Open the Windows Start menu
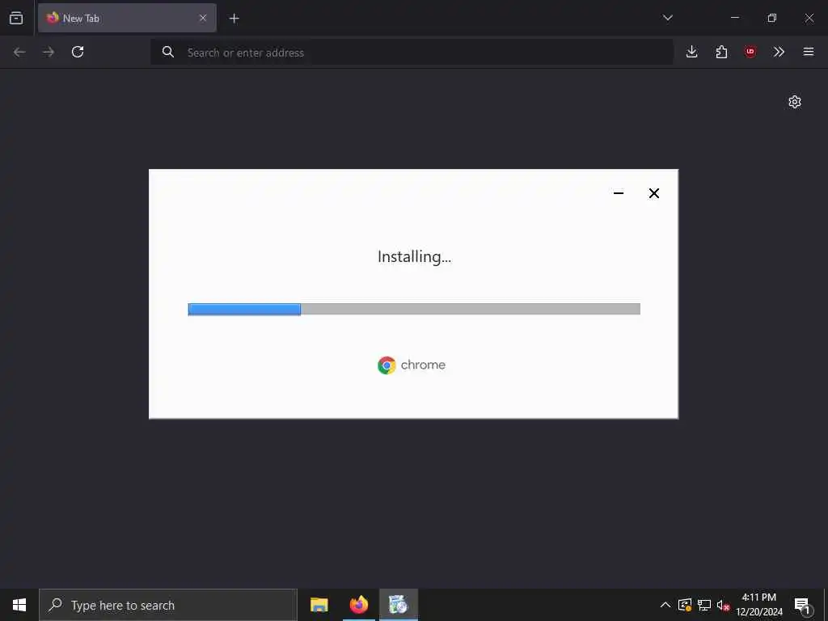The width and height of the screenshot is (828, 621). pyautogui.click(x=19, y=605)
